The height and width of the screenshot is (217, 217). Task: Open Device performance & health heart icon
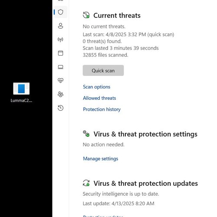click(60, 80)
